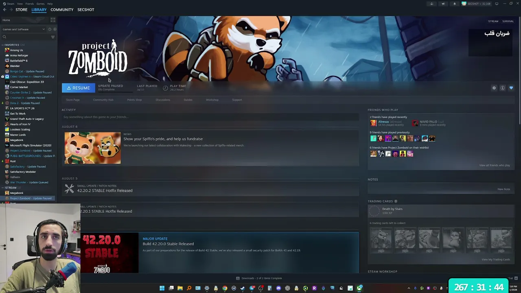
Task: Open the Downloads status bar
Action: 259,278
